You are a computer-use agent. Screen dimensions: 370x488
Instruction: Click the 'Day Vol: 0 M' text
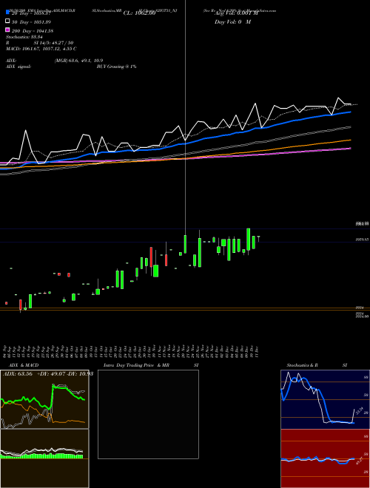pyautogui.click(x=232, y=22)
